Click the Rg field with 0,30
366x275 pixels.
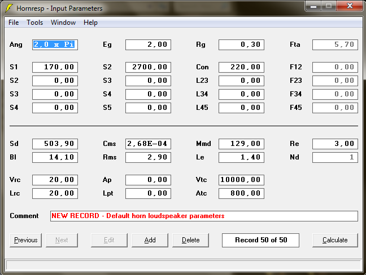(x=241, y=45)
